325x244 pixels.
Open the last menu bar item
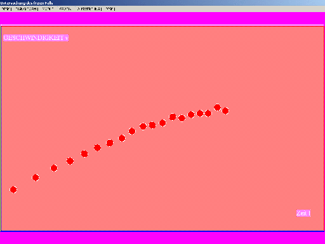point(110,9)
